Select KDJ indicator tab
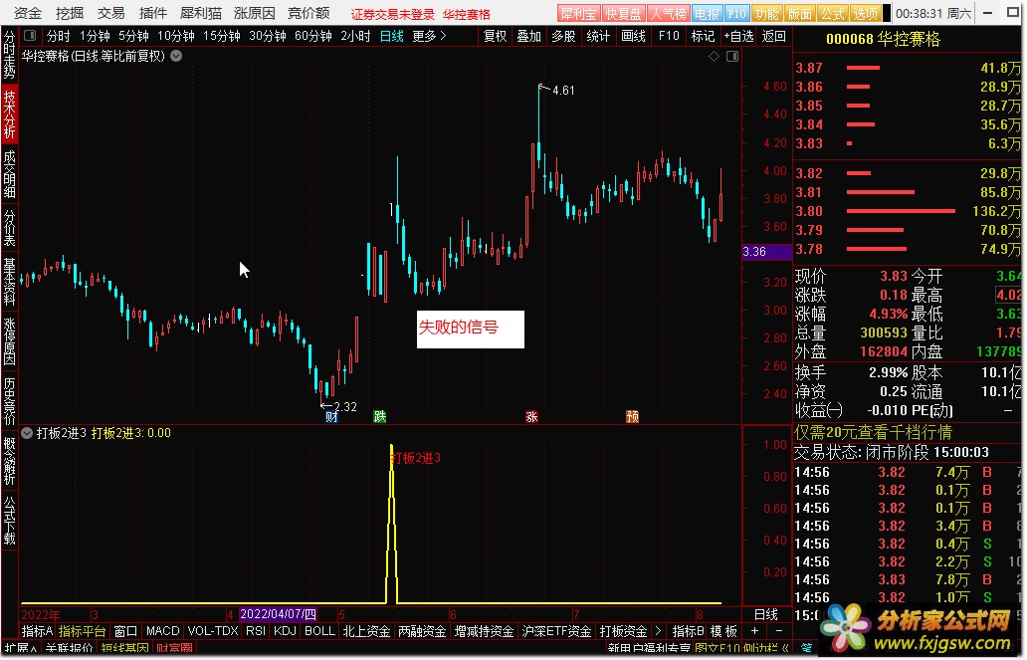This screenshot has width=1027, height=660. point(285,631)
